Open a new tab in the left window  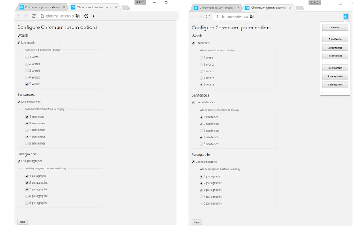pyautogui.click(x=126, y=7)
